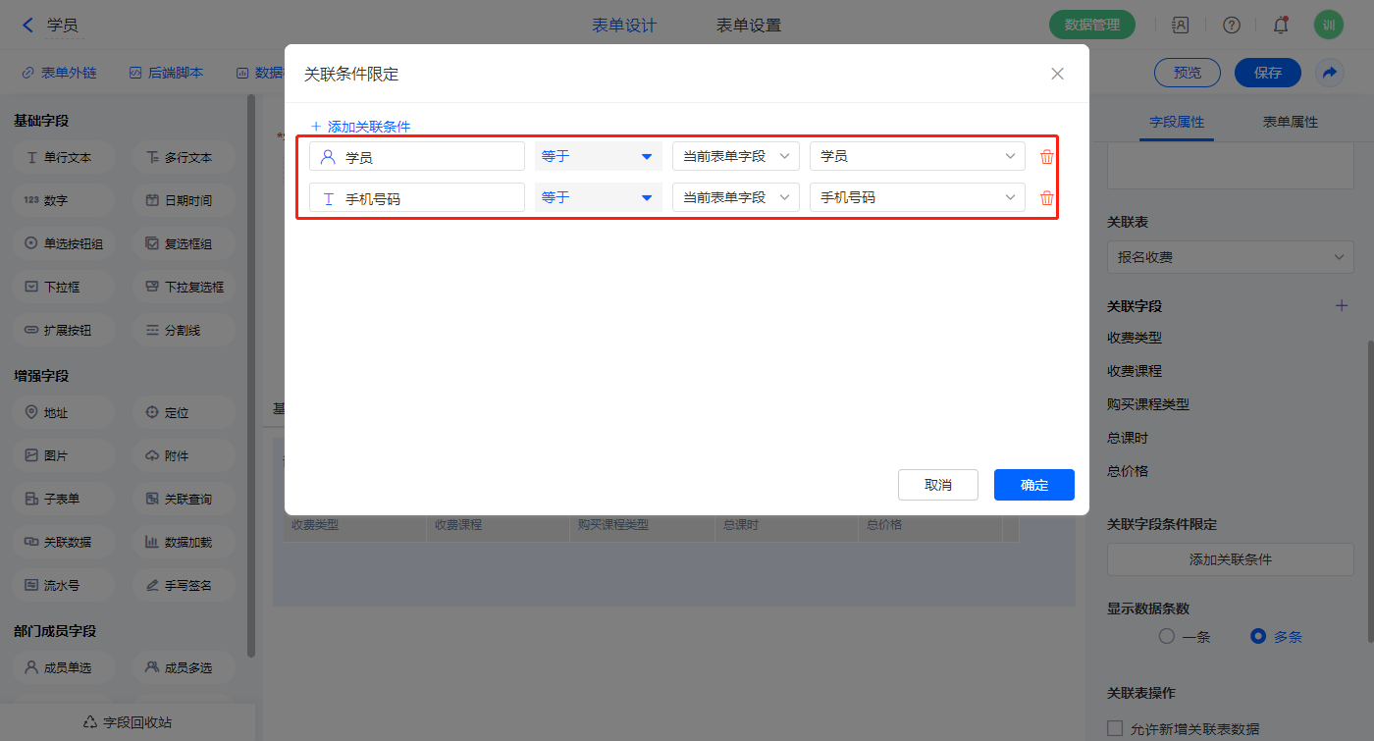The width and height of the screenshot is (1374, 741).
Task: Click the 添加关联条件 link in dialog
Action: [x=360, y=127]
